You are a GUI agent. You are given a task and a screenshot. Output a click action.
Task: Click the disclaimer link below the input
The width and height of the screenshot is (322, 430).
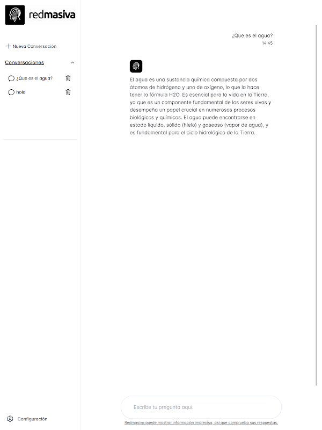201,422
